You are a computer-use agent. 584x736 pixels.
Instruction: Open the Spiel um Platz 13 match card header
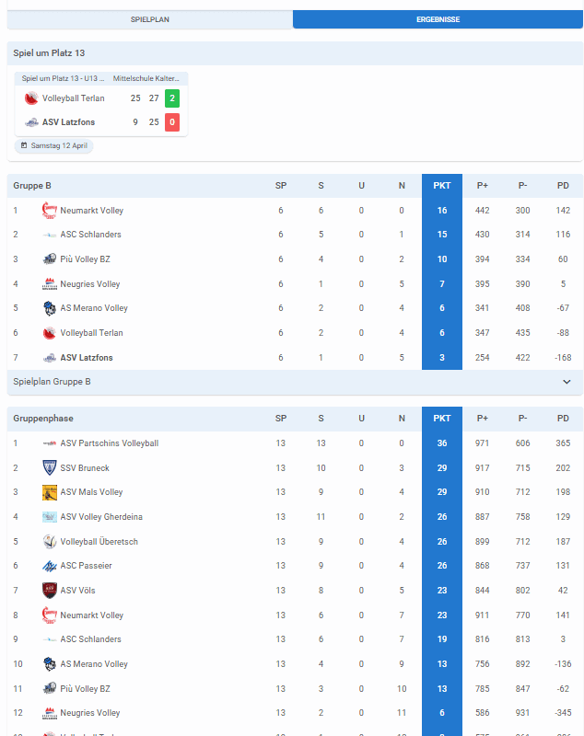pyautogui.click(x=101, y=79)
